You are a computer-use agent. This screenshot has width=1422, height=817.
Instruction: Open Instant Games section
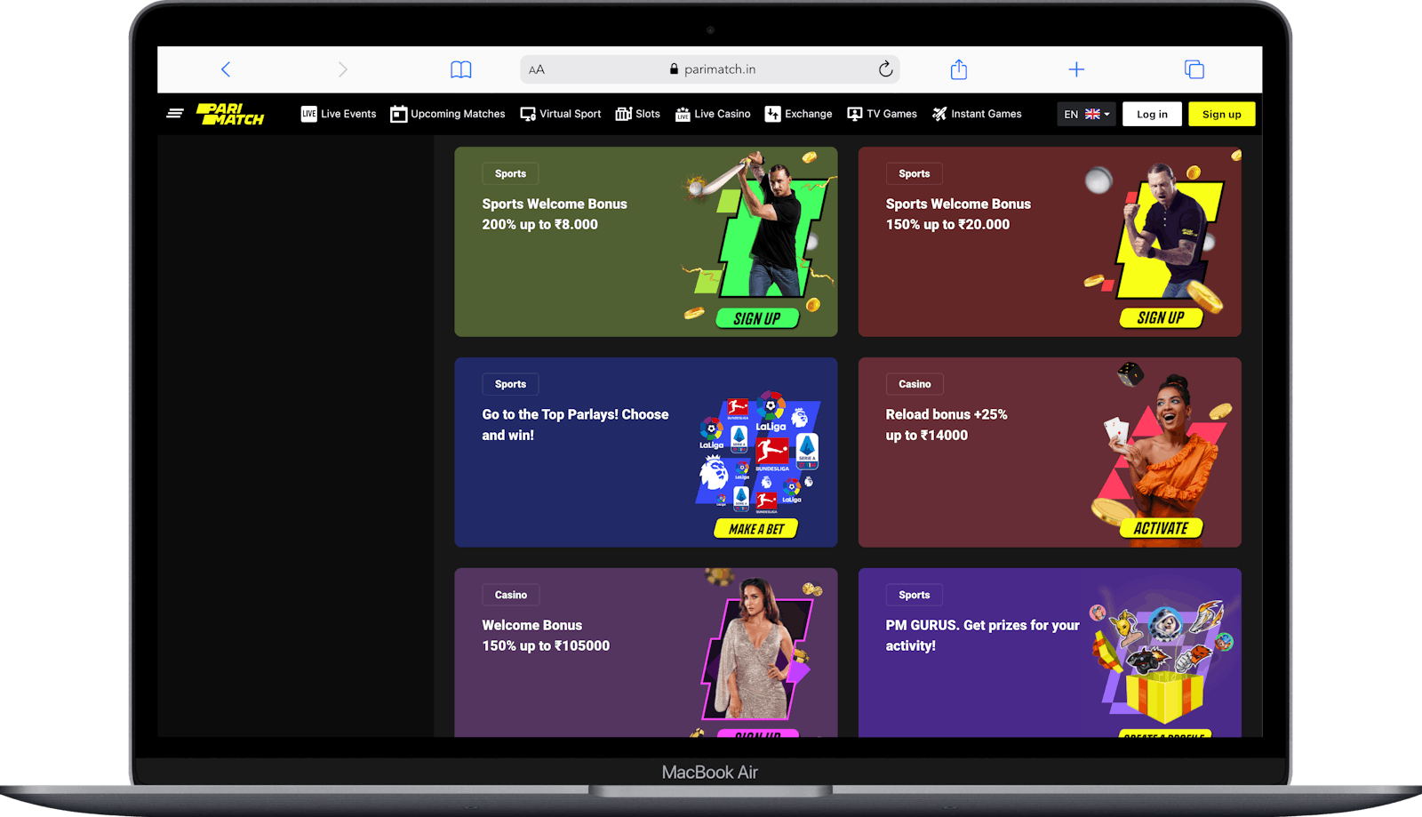(977, 114)
